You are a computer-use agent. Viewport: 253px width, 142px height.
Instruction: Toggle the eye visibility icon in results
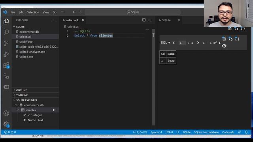224,46
